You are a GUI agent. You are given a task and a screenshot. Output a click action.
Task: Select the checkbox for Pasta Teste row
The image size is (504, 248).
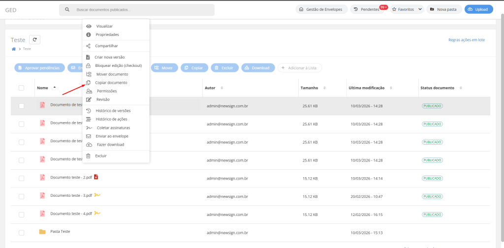click(21, 233)
